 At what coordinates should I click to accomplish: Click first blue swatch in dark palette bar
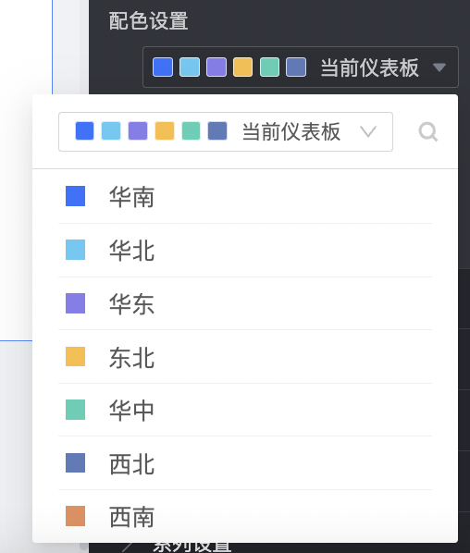pyautogui.click(x=163, y=67)
